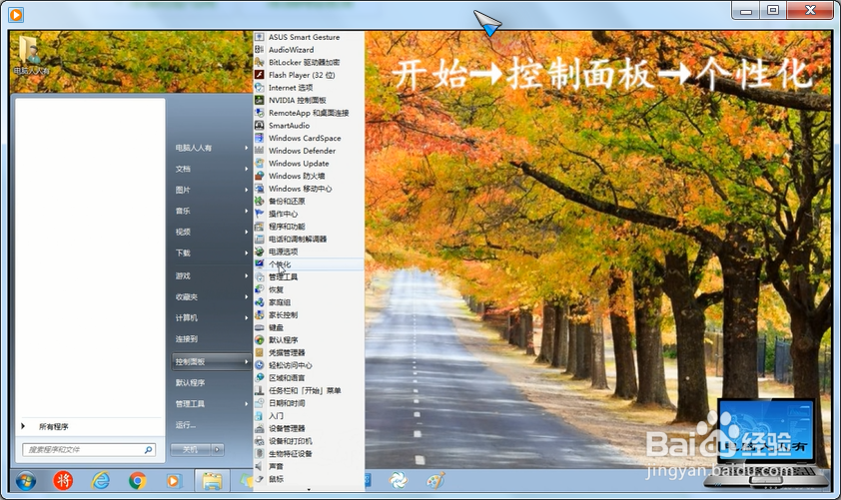This screenshot has width=841, height=500.
Task: Click 默认程序 in start menu right pane
Action: (191, 382)
